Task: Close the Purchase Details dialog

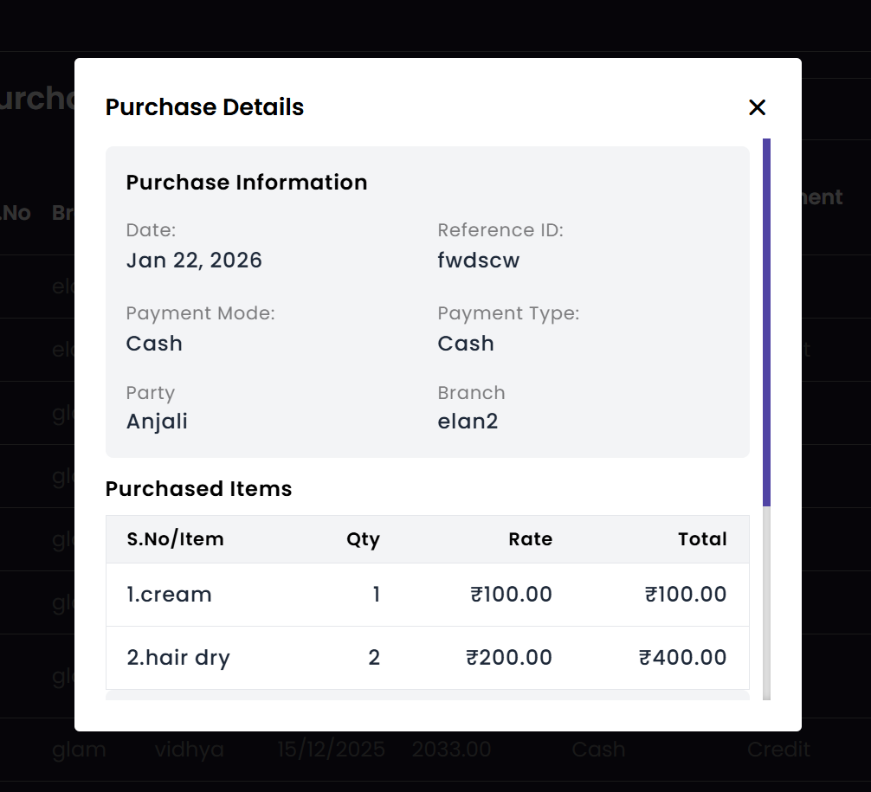Action: tap(758, 107)
